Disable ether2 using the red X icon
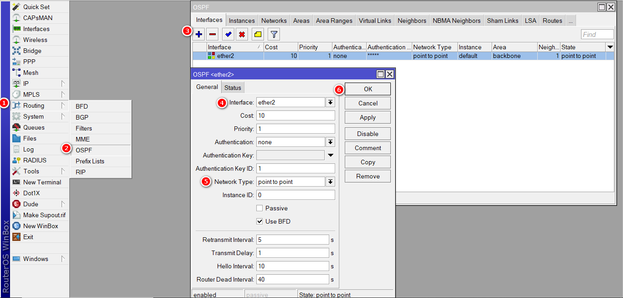 click(242, 34)
